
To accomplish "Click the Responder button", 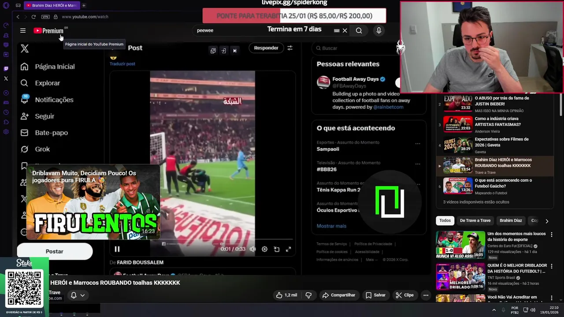I will [266, 48].
